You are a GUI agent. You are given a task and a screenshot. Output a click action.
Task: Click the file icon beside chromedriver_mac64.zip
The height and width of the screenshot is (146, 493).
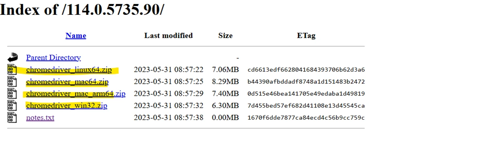[12, 81]
